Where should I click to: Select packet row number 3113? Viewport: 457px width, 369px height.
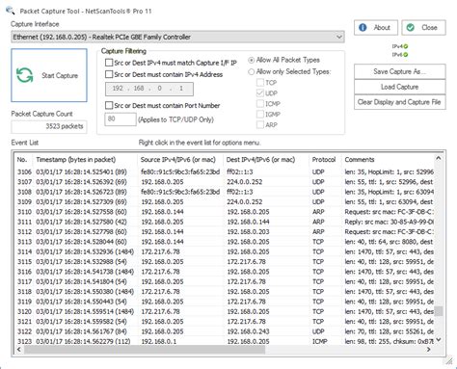[225, 242]
